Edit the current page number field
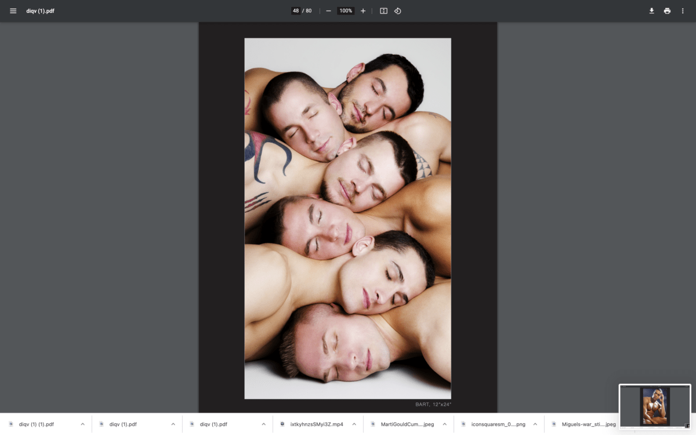The width and height of the screenshot is (696, 435). point(296,11)
